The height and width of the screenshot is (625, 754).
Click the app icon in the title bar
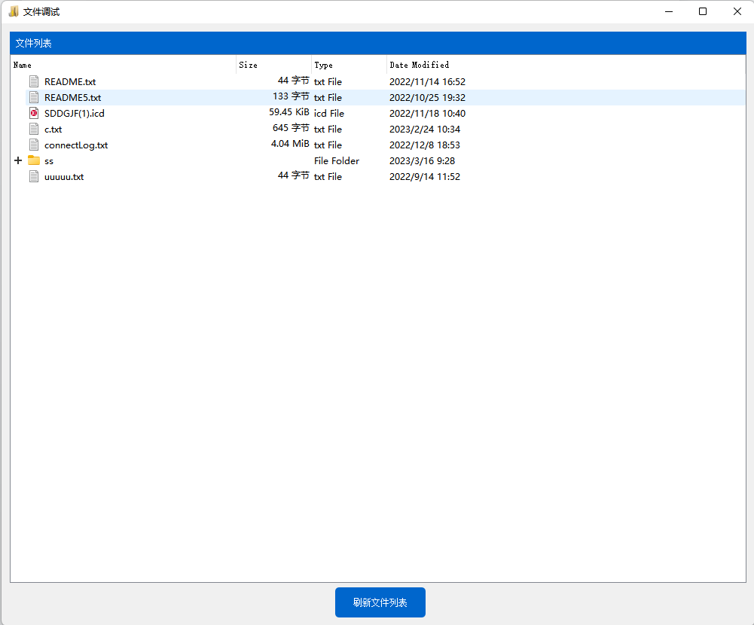[14, 11]
